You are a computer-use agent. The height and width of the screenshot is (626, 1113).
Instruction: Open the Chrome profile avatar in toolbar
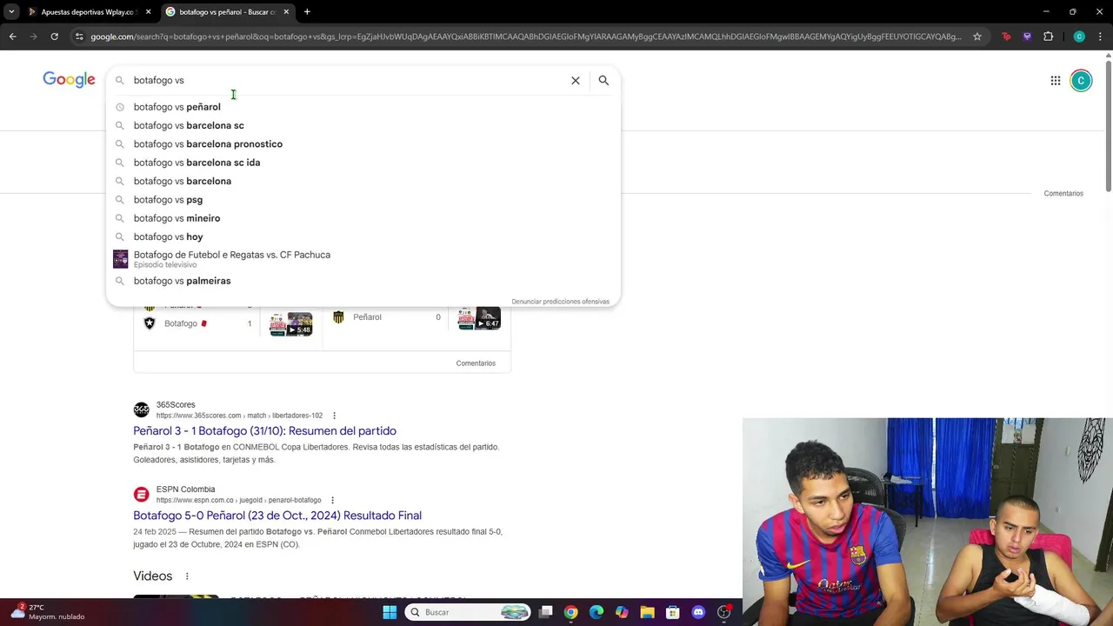click(x=1079, y=37)
